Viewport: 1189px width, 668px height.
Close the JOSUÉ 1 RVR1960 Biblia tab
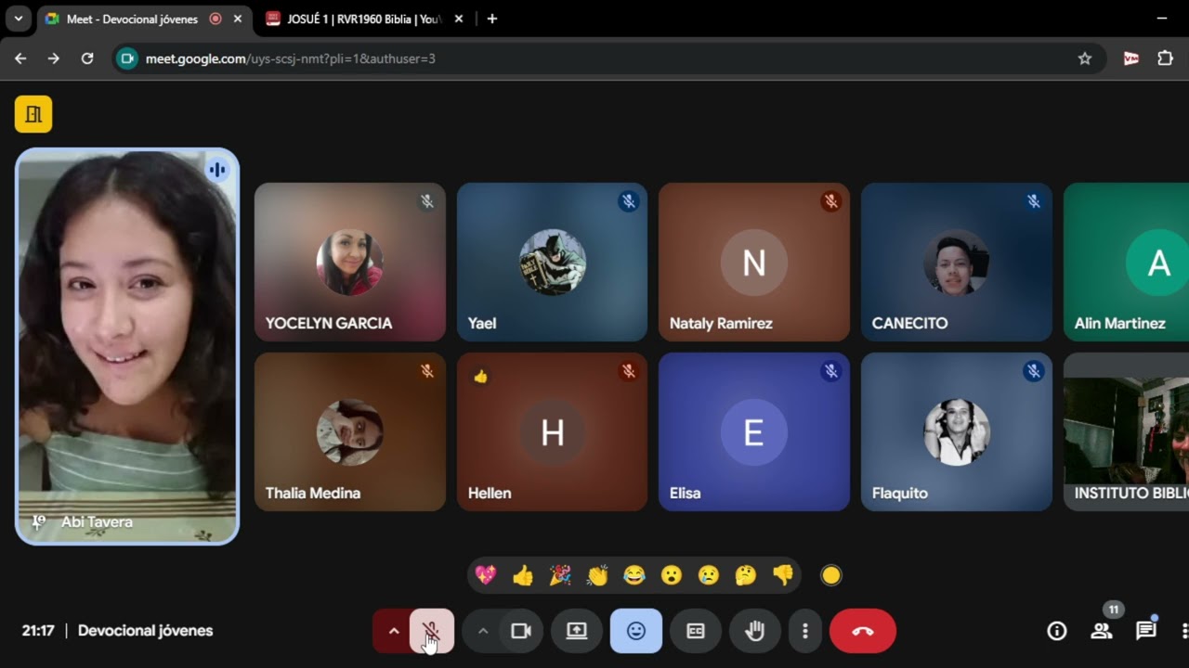tap(460, 19)
